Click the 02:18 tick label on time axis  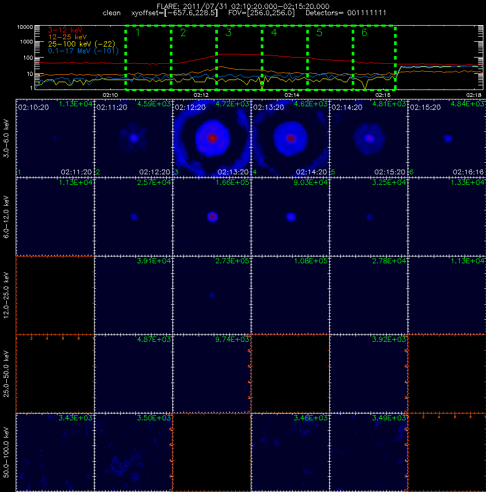click(x=474, y=95)
